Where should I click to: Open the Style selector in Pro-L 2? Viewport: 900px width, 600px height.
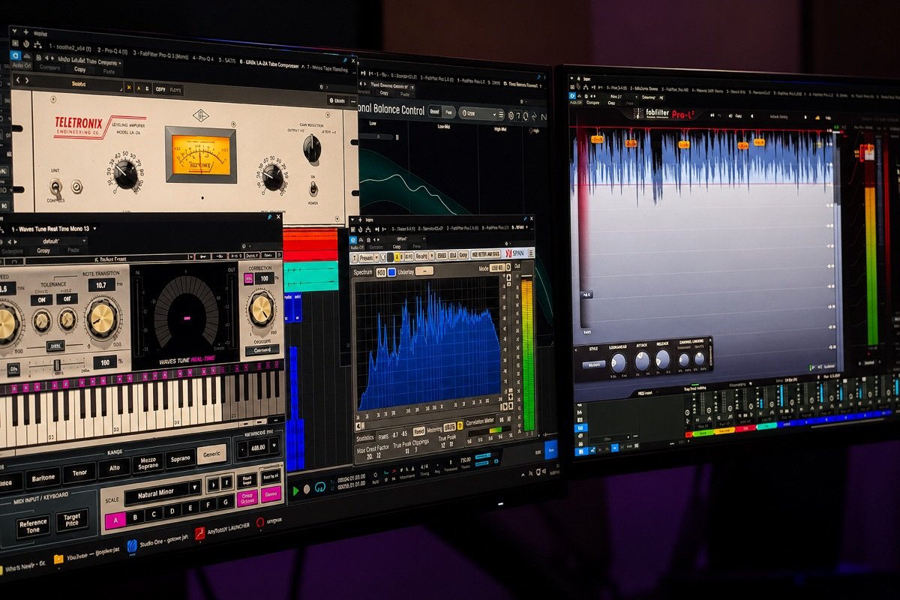pos(595,365)
